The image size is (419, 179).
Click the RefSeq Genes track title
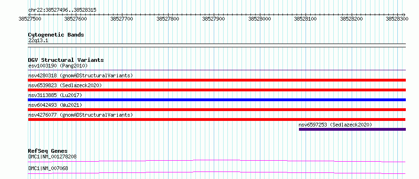[48, 151]
